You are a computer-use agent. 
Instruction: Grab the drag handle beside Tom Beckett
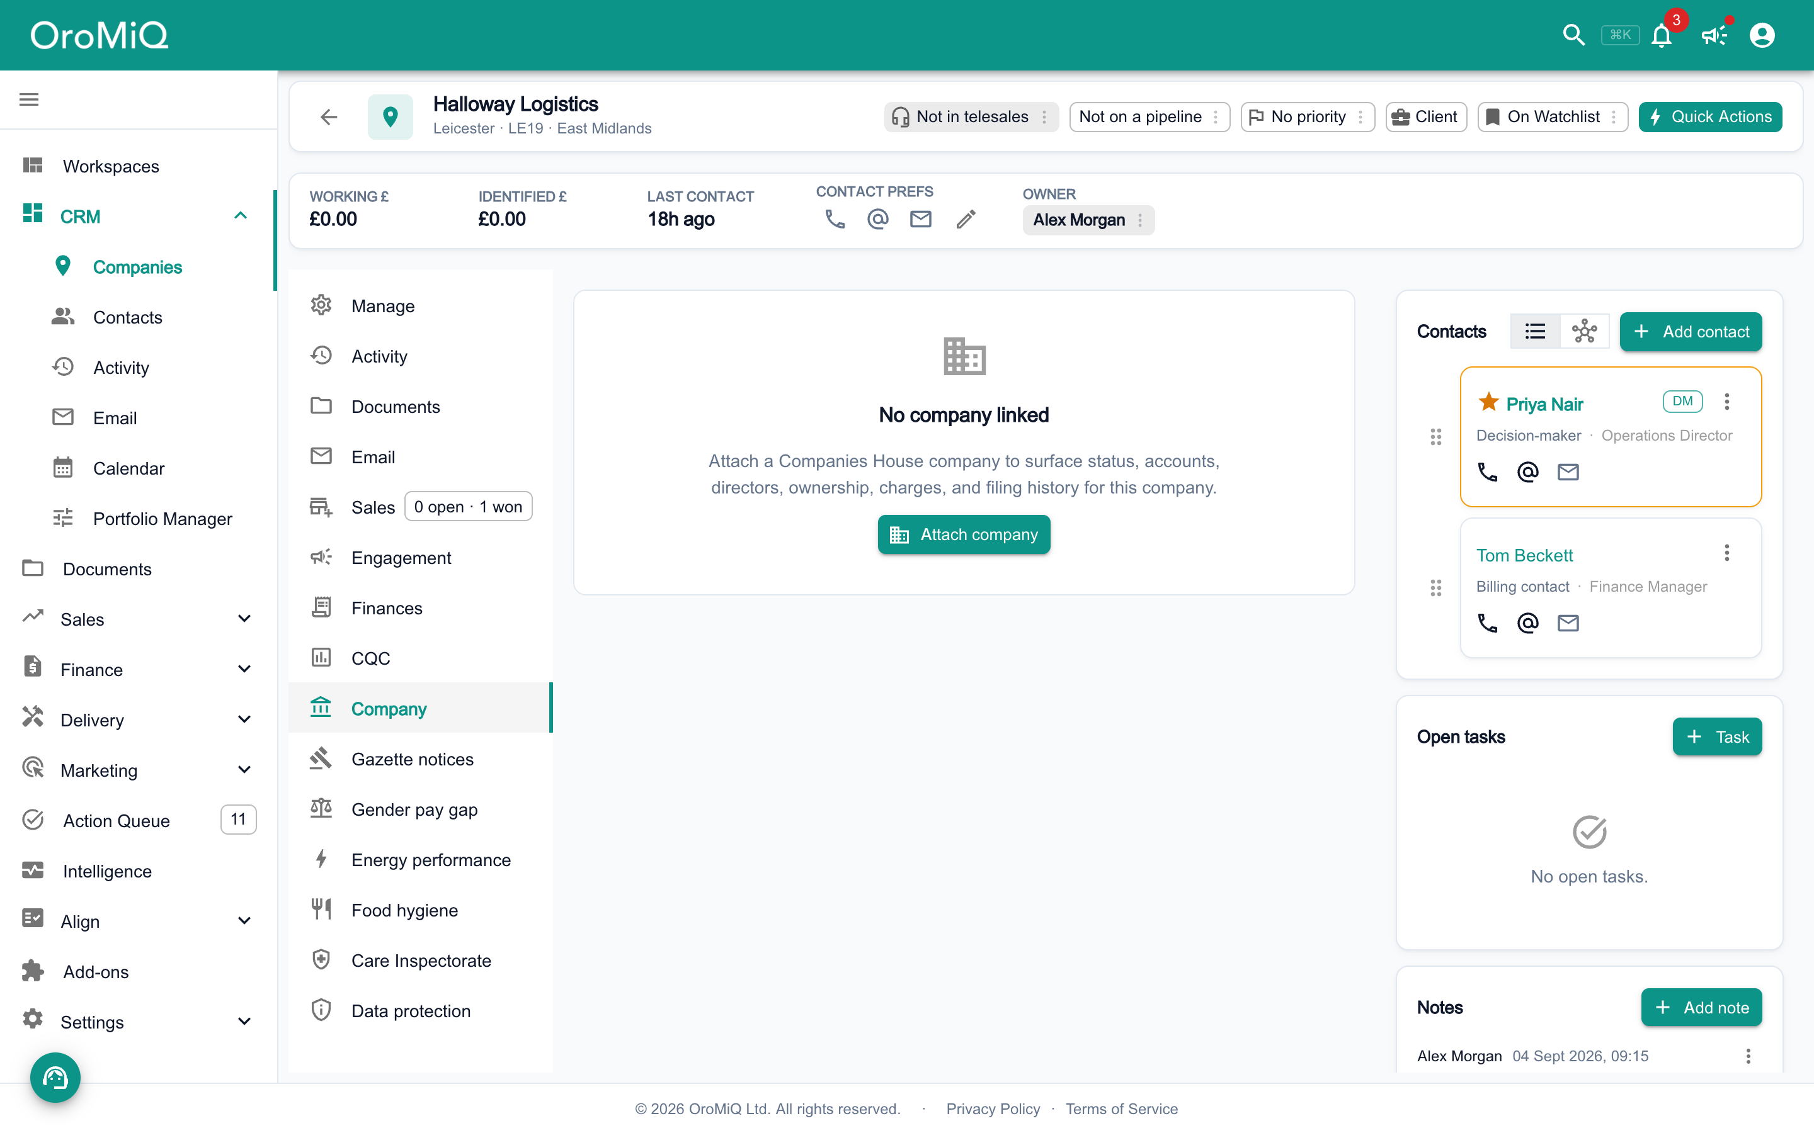[1435, 589]
